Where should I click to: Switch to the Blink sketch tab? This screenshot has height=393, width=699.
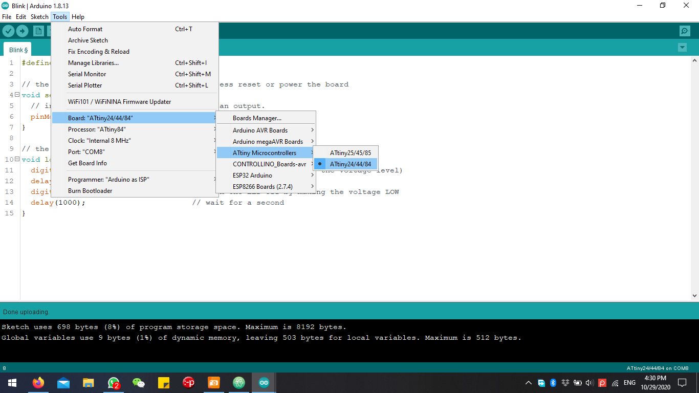[x=18, y=50]
